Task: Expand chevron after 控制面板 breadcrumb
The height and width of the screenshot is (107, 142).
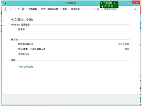Action: tap(39, 9)
